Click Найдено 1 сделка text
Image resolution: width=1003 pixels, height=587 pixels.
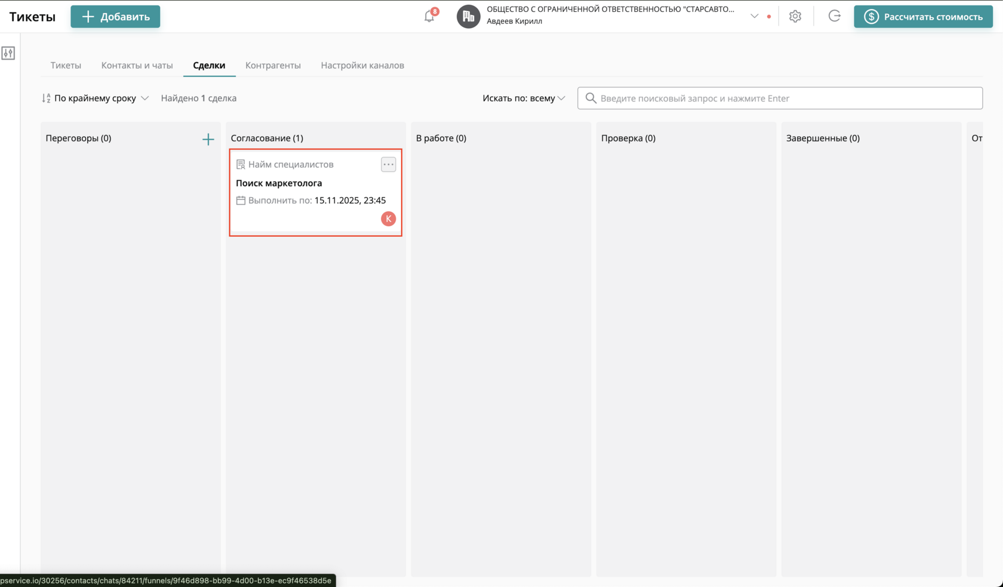point(199,98)
